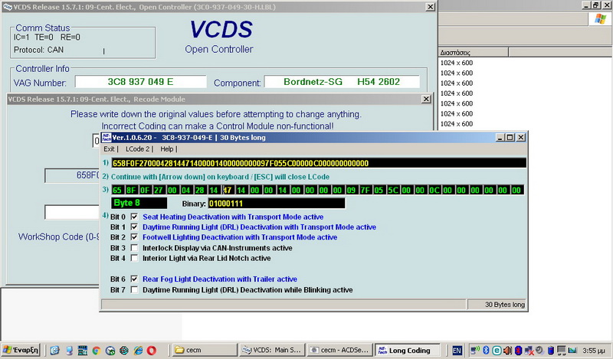This screenshot has width=613, height=359.
Task: Open Internet Explorer quick launch icon
Action: point(138,351)
